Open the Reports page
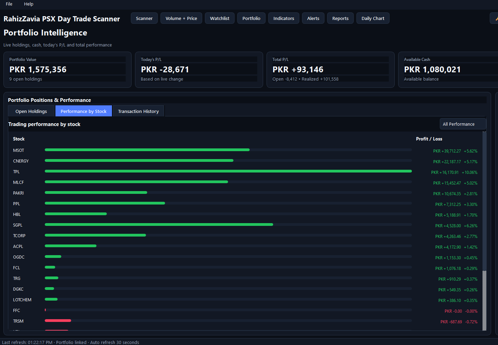The image size is (498, 345). tap(340, 18)
